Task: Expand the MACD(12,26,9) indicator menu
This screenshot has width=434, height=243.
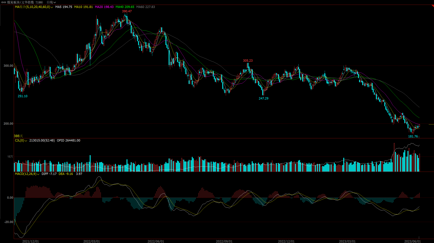Action: (27, 174)
